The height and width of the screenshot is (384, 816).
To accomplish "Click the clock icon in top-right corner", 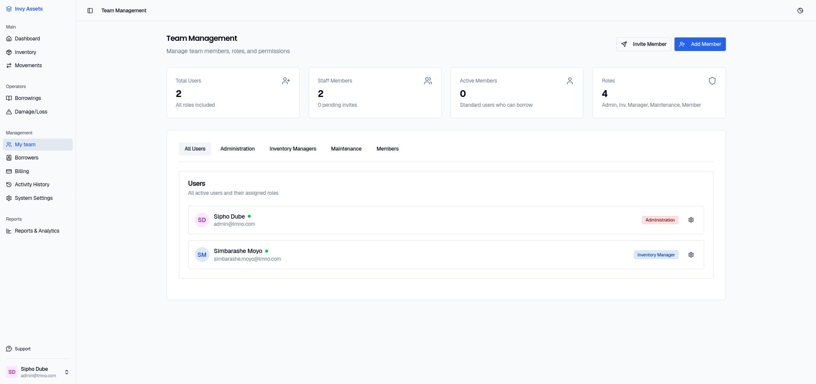I will coord(800,11).
